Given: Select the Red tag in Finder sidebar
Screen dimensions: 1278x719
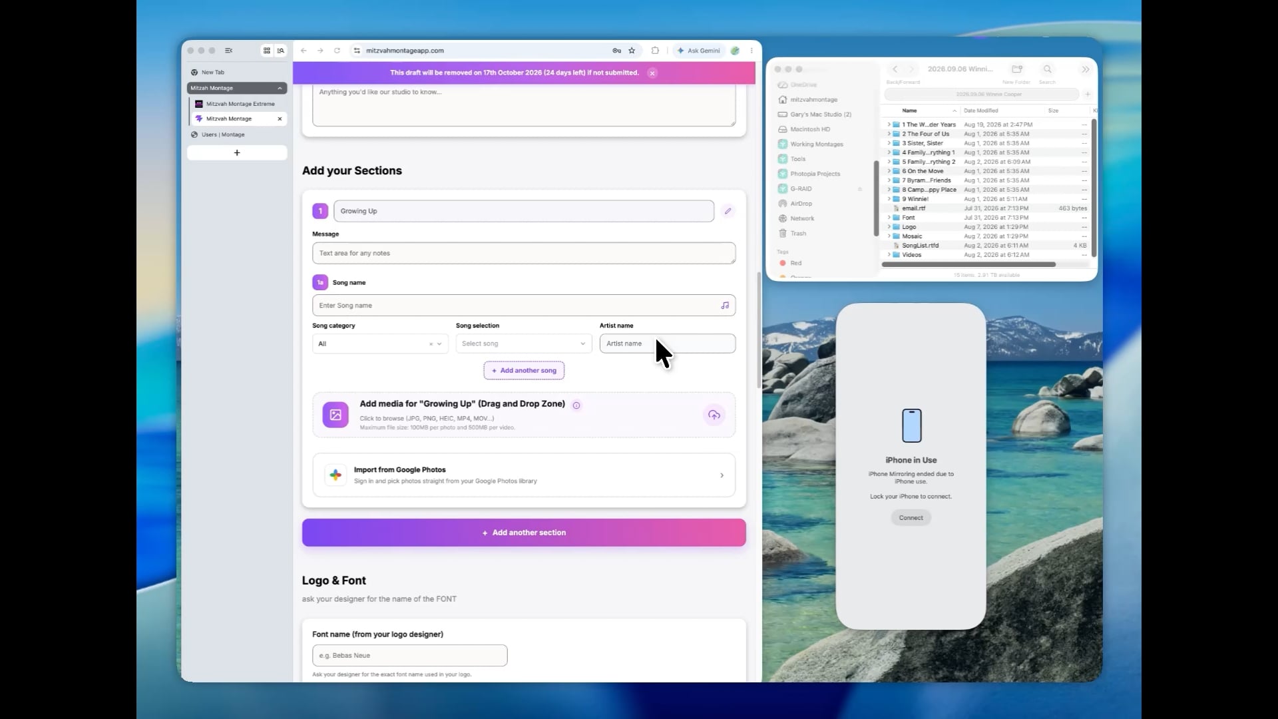Looking at the screenshot, I should 795,263.
